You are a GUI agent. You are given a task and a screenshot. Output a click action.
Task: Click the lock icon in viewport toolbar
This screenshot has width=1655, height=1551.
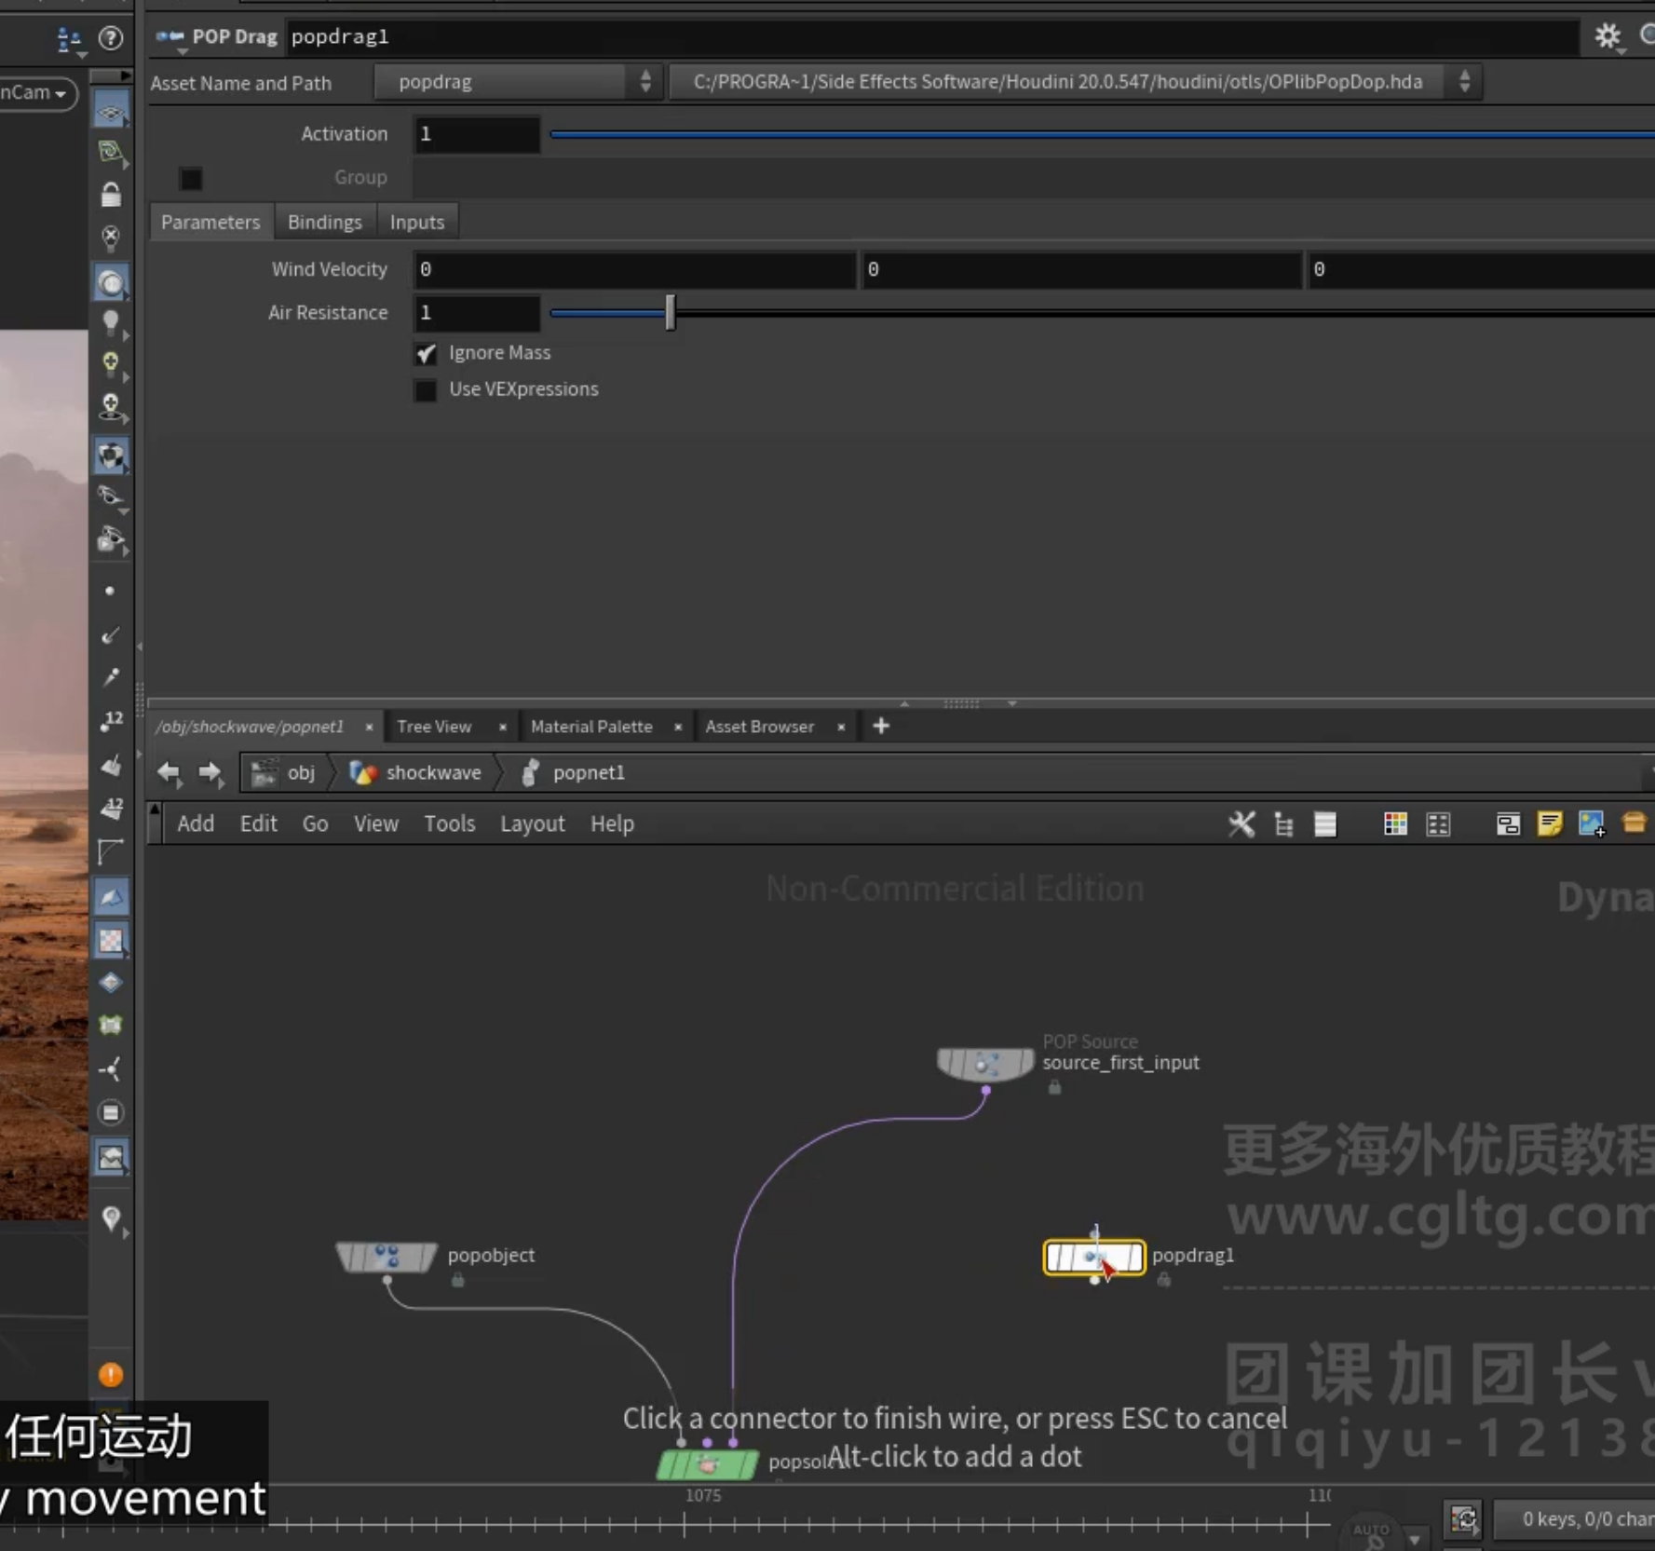[x=111, y=195]
